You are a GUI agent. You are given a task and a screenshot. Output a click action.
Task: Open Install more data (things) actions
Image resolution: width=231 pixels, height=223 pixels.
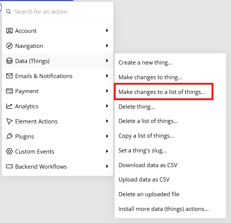[163, 209]
